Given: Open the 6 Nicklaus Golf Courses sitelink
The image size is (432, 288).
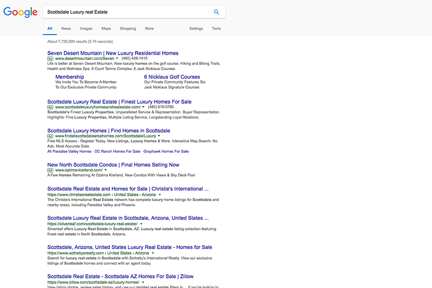Looking at the screenshot, I should click(172, 77).
